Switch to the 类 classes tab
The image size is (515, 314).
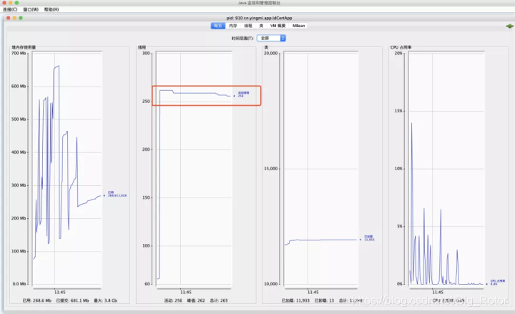tap(261, 26)
